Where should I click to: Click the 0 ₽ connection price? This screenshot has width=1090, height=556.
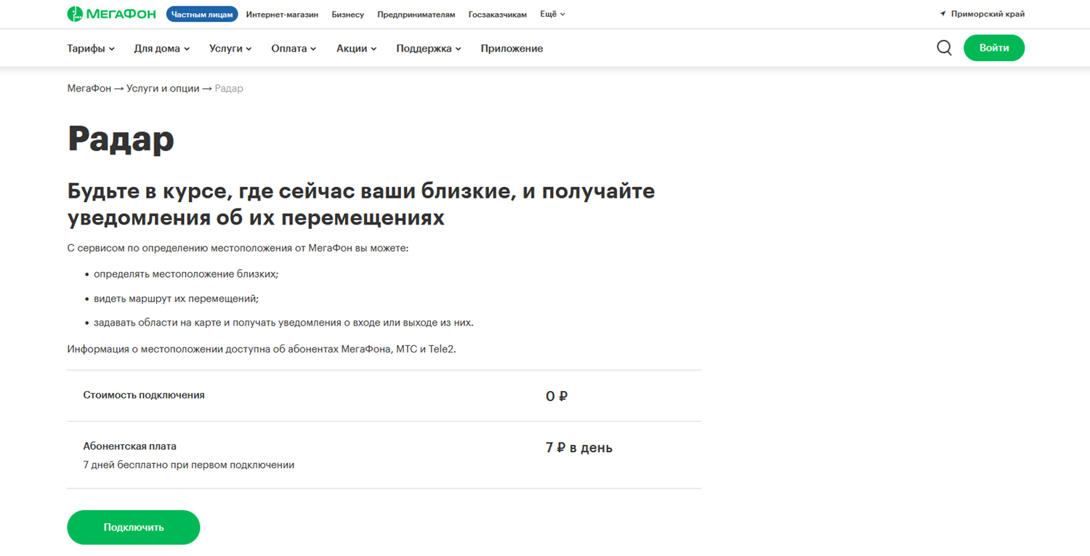[x=557, y=396]
